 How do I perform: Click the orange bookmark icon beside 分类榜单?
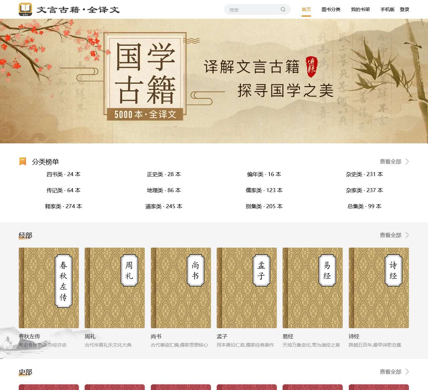click(x=23, y=162)
